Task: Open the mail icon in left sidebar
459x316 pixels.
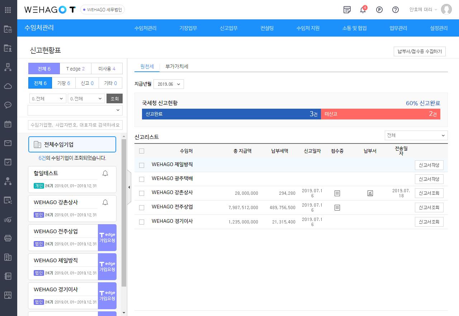Action: [8, 143]
